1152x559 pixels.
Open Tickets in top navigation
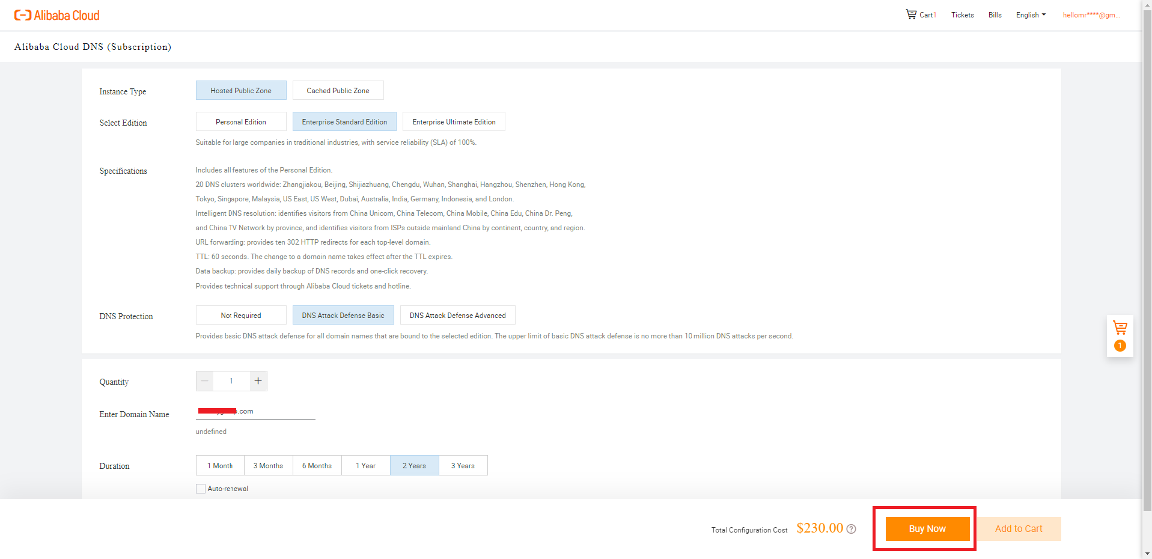962,15
